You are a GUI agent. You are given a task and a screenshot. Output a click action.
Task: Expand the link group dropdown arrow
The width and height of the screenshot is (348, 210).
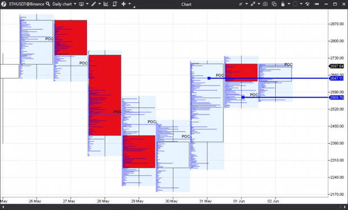click(259, 4)
